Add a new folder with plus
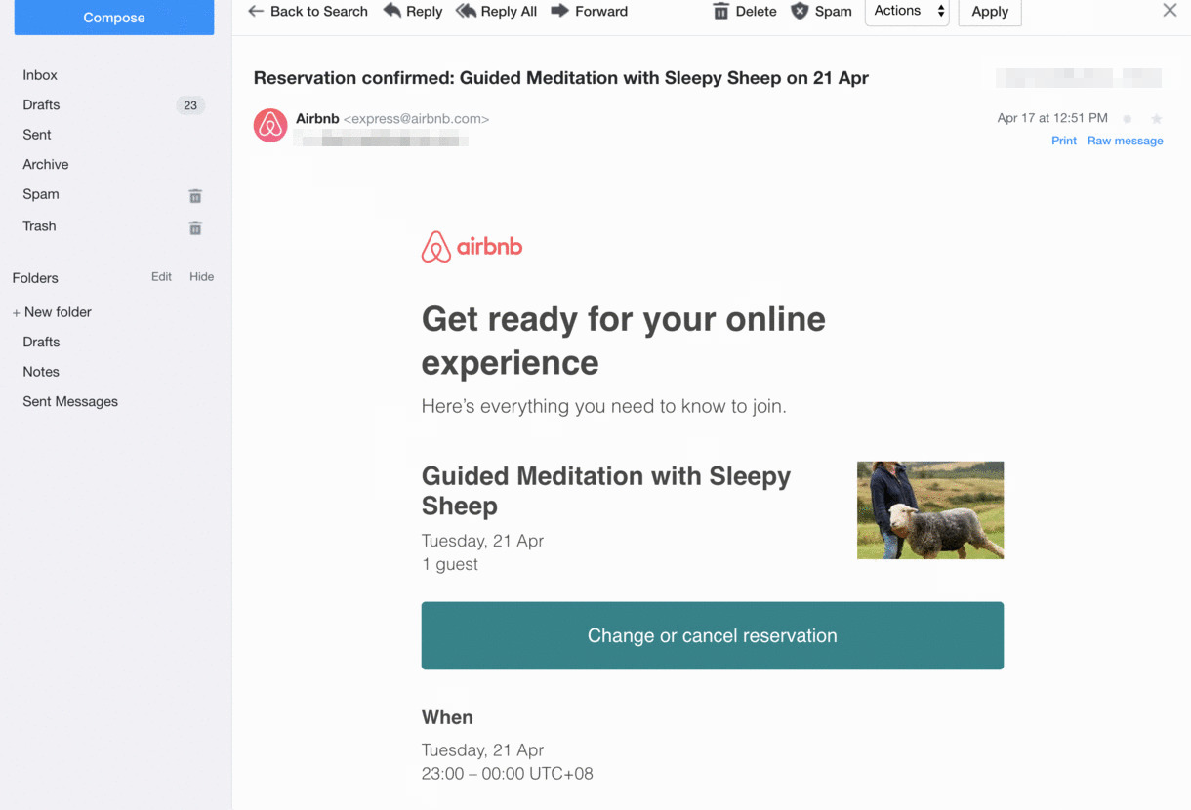 (x=16, y=312)
